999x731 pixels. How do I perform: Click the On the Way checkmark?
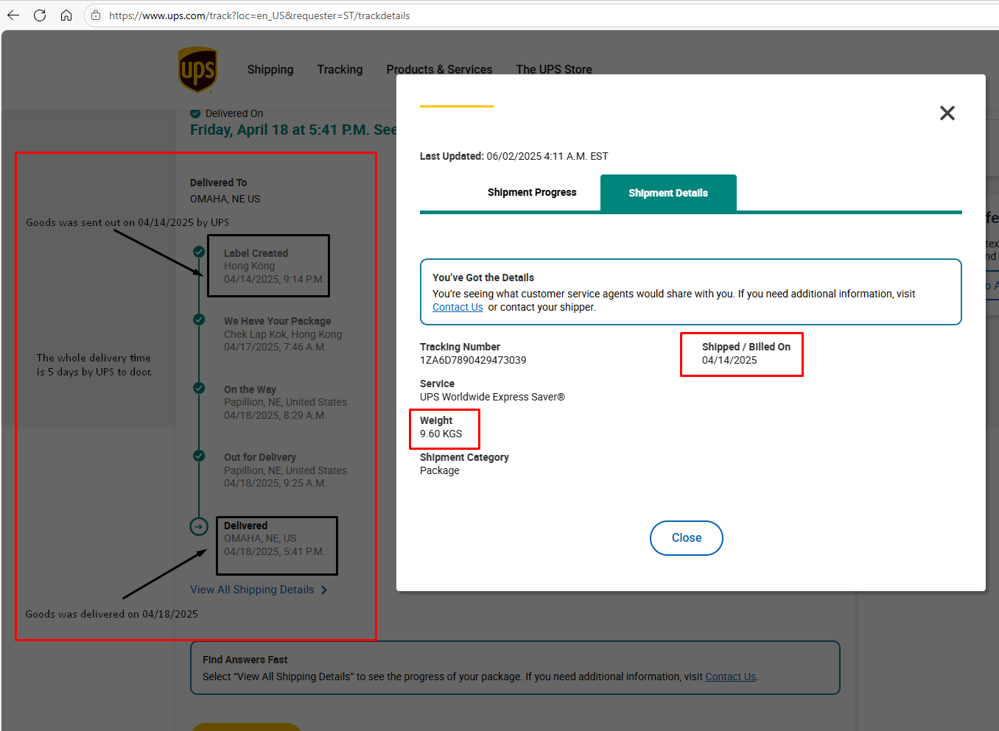click(199, 388)
